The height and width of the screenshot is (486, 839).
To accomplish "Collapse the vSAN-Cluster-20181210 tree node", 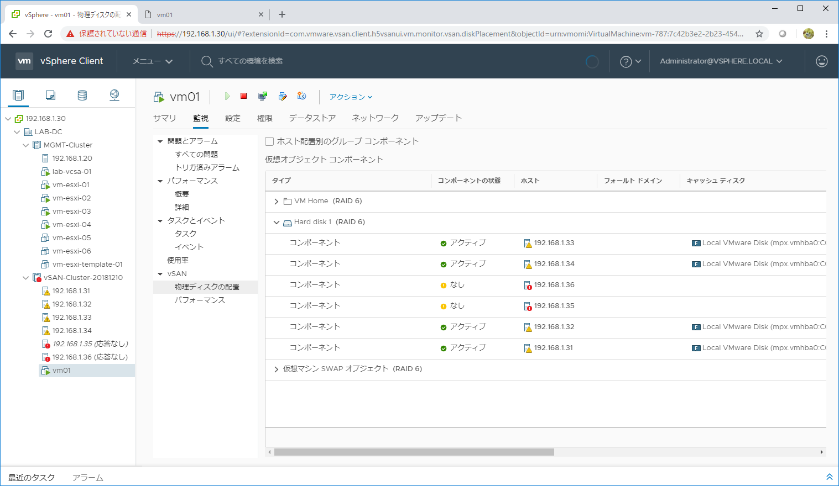I will pyautogui.click(x=25, y=278).
